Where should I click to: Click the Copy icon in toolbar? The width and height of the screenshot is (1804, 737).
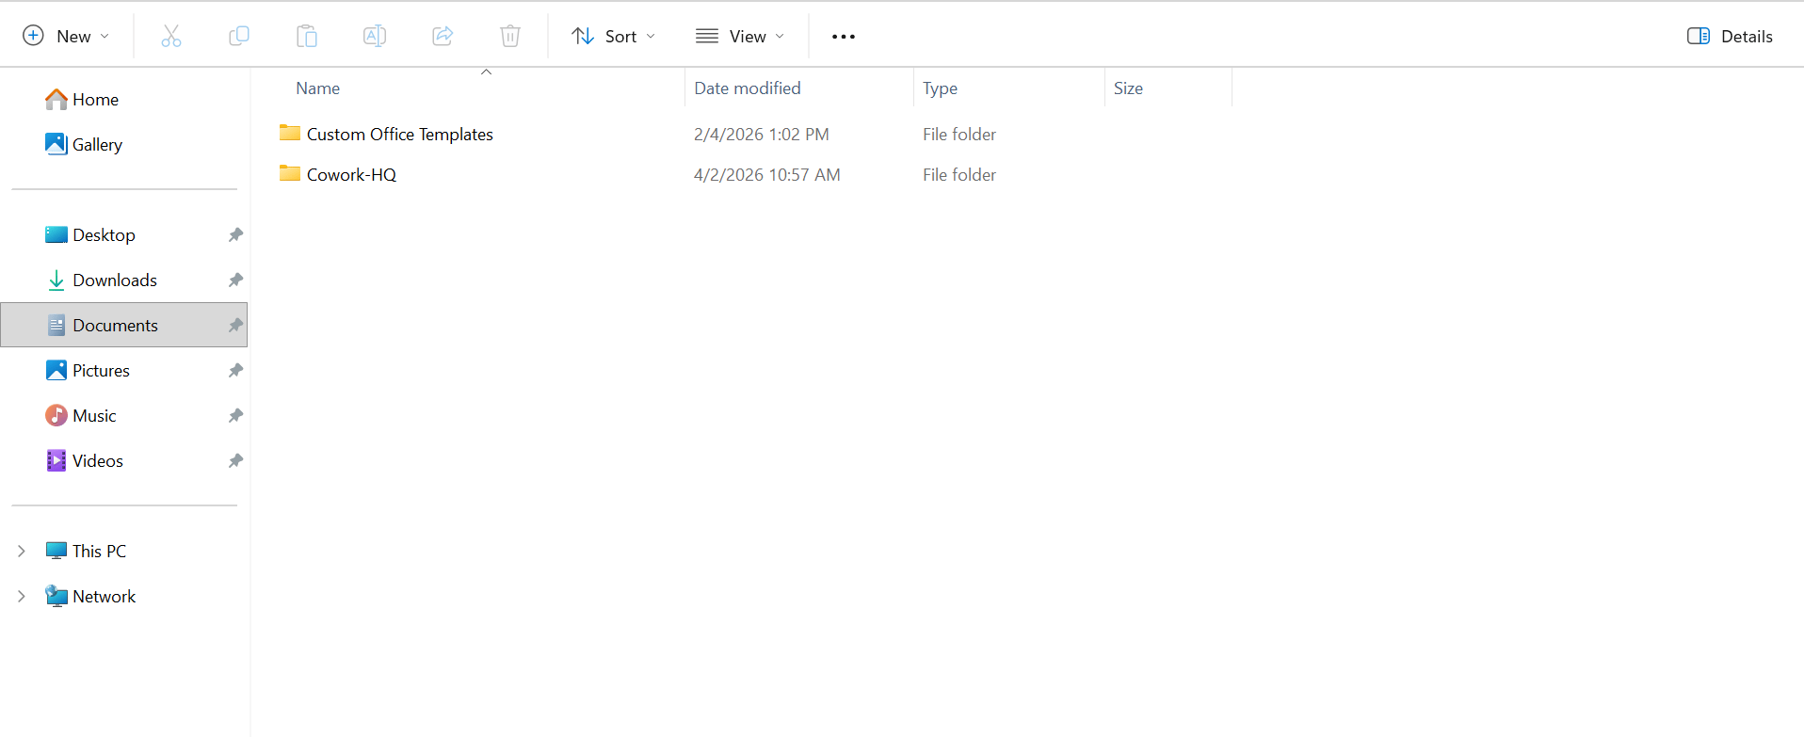point(239,36)
